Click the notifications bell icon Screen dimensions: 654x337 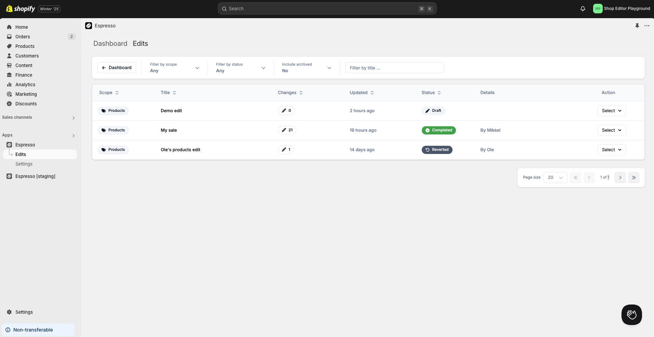(583, 9)
